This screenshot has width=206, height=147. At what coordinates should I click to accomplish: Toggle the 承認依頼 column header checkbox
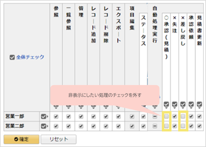point(191,104)
